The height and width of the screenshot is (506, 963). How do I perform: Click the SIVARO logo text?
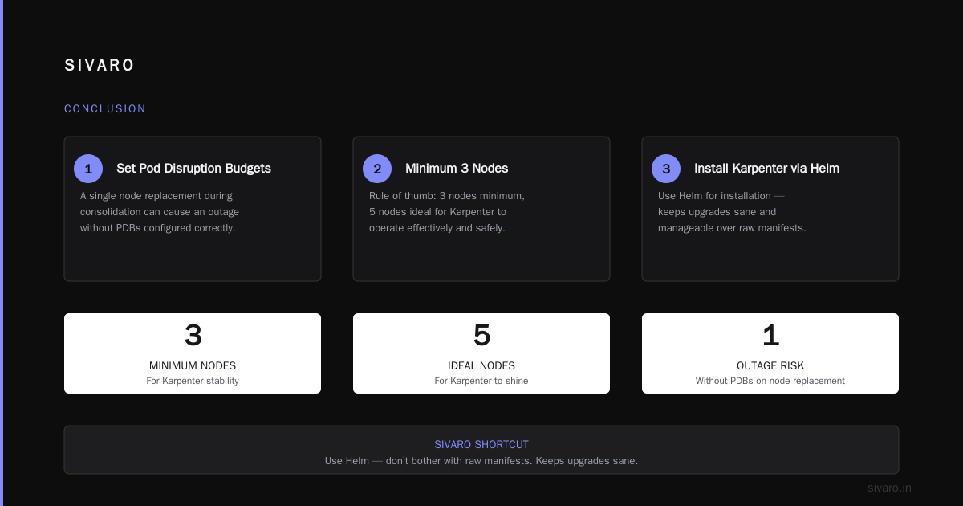(100, 66)
